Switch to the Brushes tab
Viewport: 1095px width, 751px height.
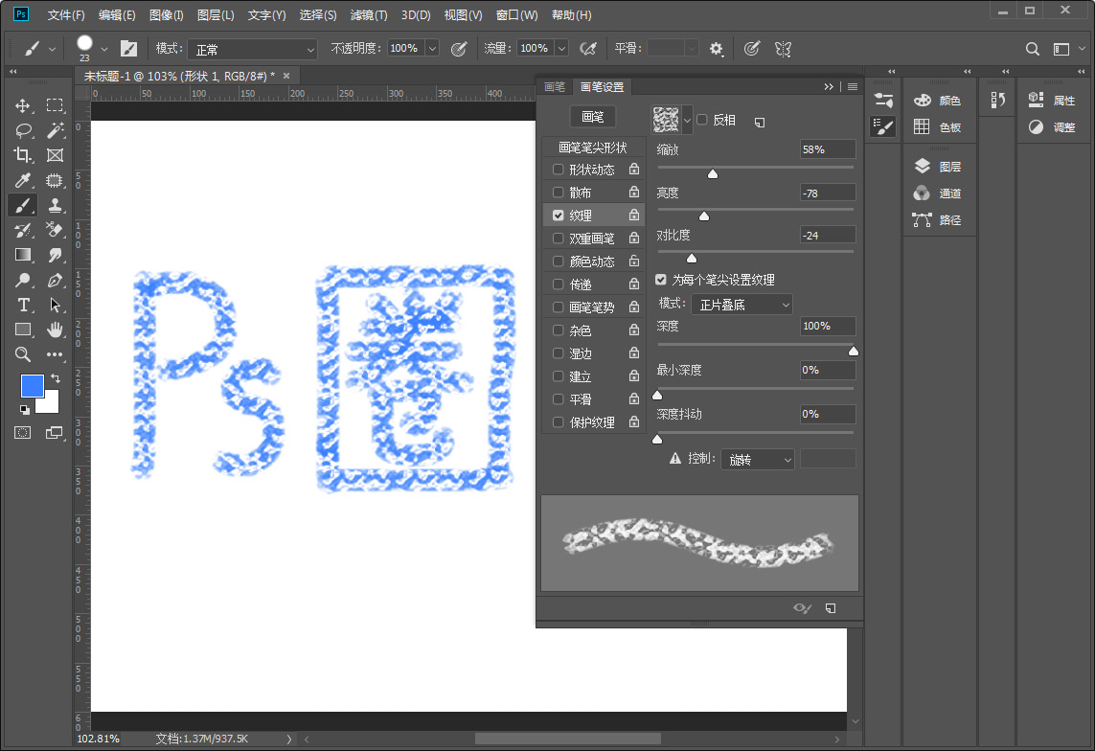pyautogui.click(x=555, y=86)
